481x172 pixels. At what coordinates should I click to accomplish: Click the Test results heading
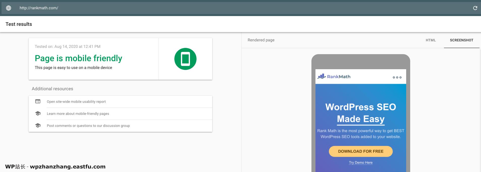pyautogui.click(x=19, y=24)
